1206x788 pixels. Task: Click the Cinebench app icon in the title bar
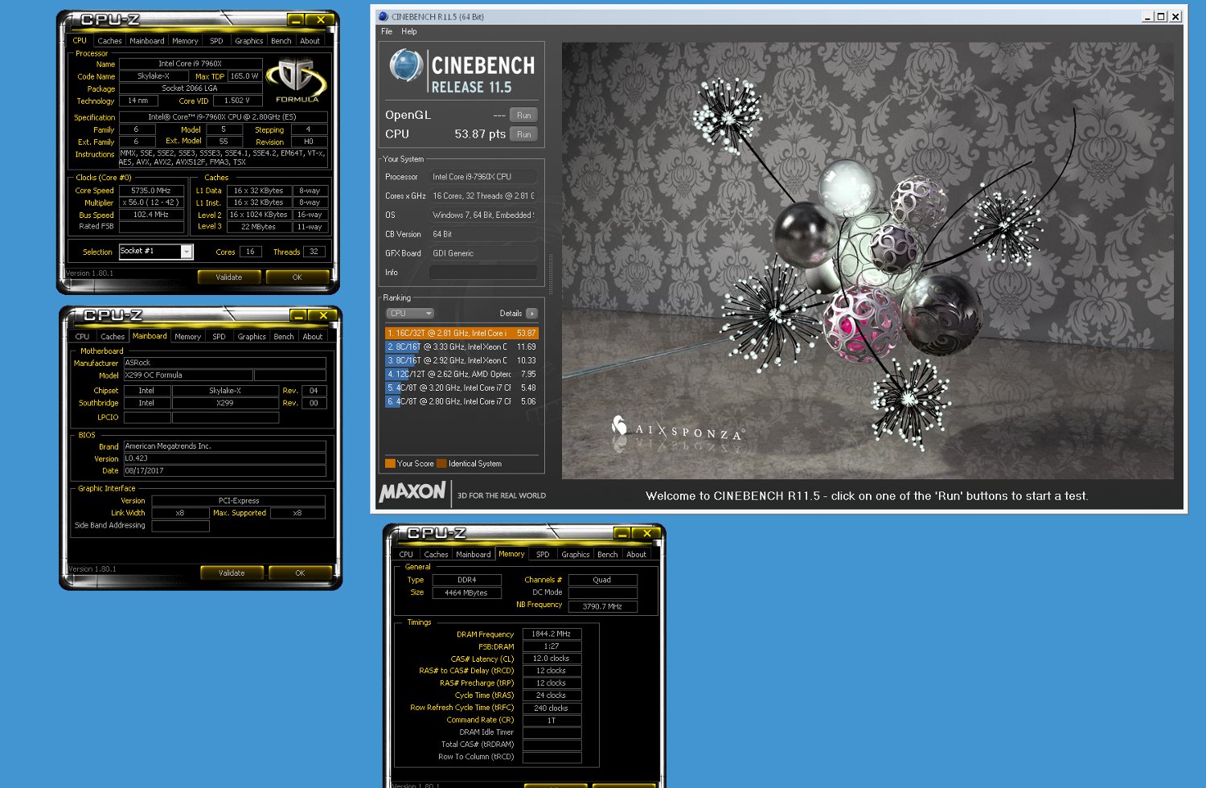tap(384, 16)
